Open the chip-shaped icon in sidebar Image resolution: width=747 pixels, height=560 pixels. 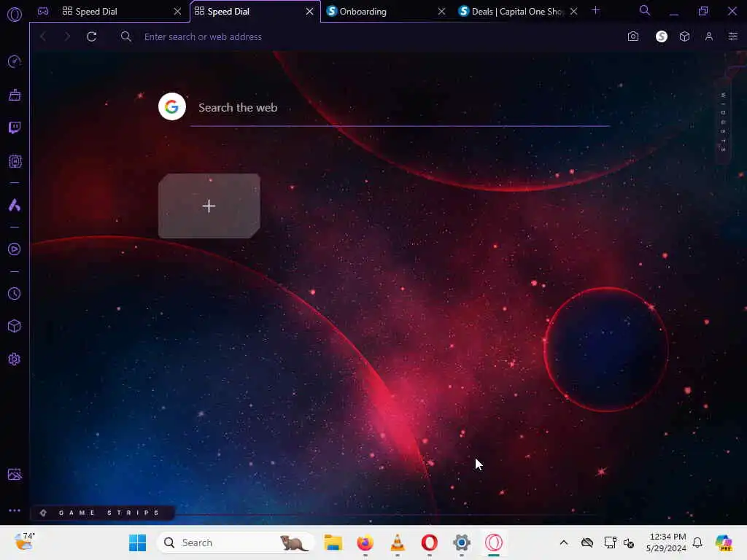pos(15,161)
